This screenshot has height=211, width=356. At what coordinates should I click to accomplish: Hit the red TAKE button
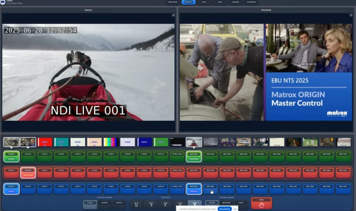tap(261, 203)
